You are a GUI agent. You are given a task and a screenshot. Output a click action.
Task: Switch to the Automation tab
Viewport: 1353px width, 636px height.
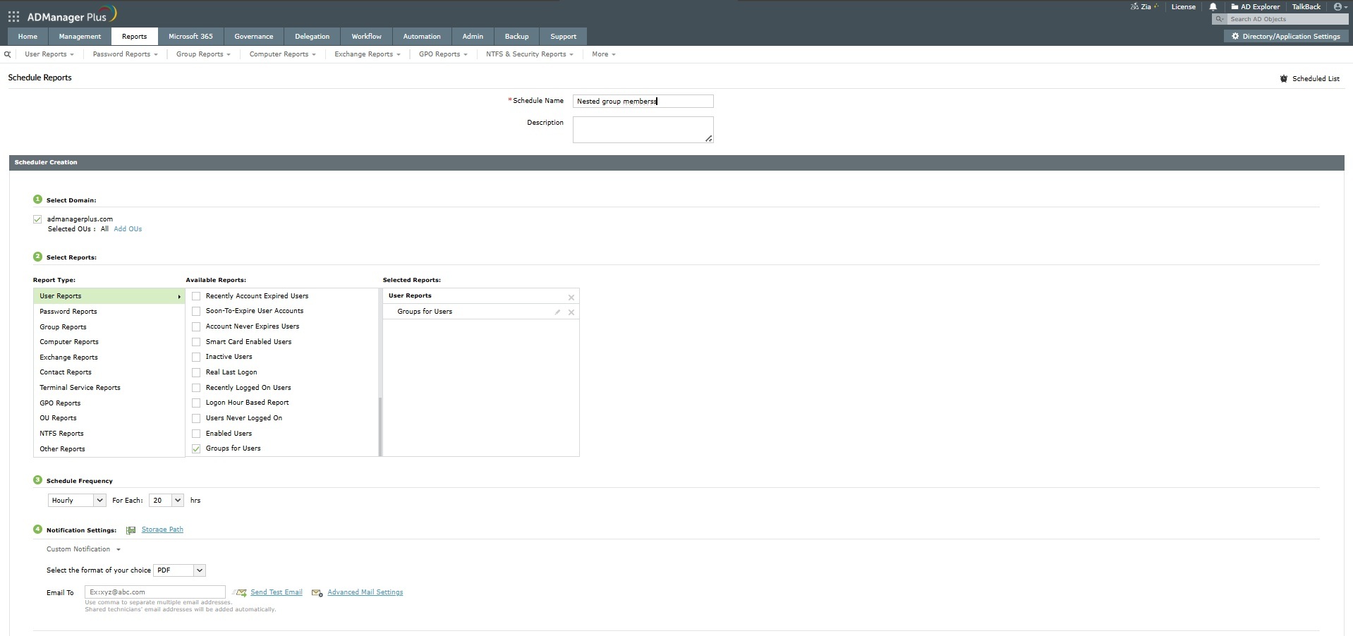pos(421,36)
